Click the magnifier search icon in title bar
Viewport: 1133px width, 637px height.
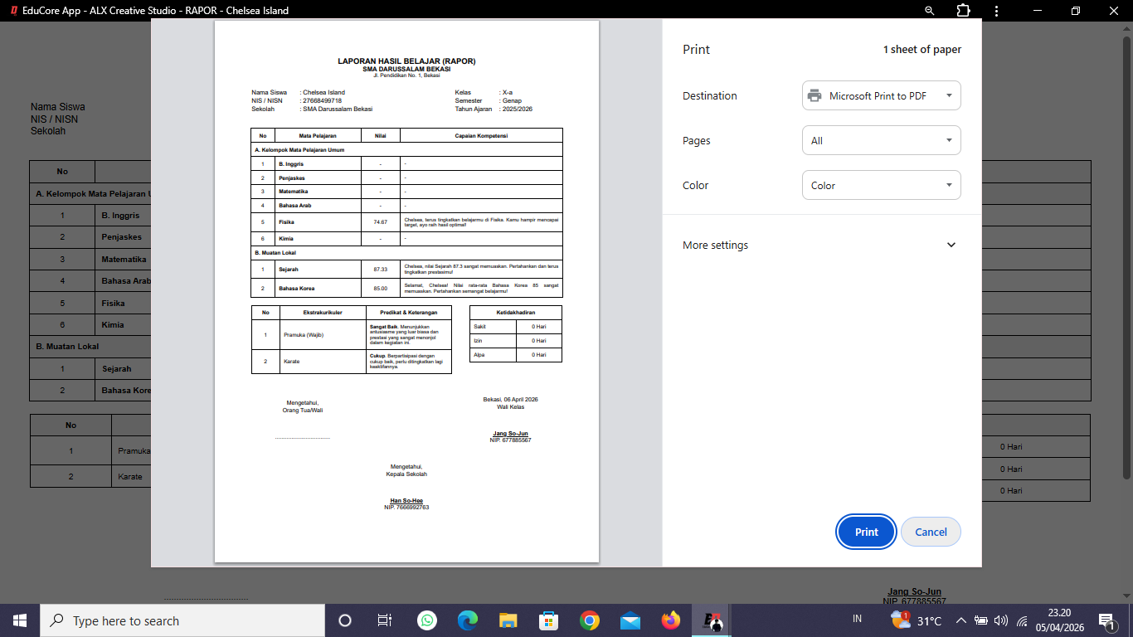click(x=930, y=11)
